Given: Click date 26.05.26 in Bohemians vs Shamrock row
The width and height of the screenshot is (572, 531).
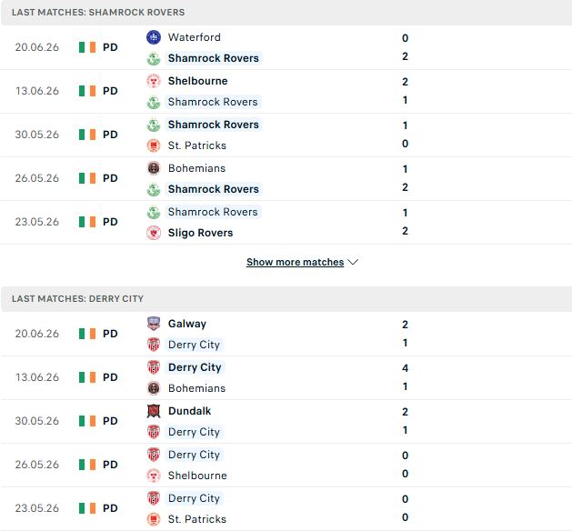Looking at the screenshot, I should pos(37,178).
